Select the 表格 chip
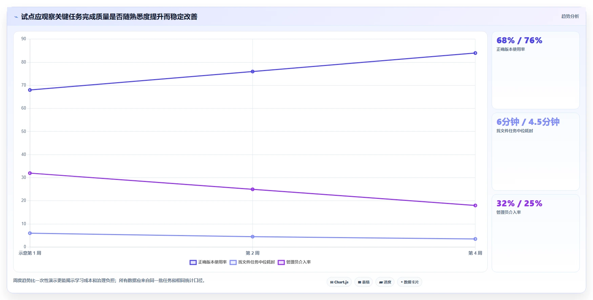 [x=364, y=282]
